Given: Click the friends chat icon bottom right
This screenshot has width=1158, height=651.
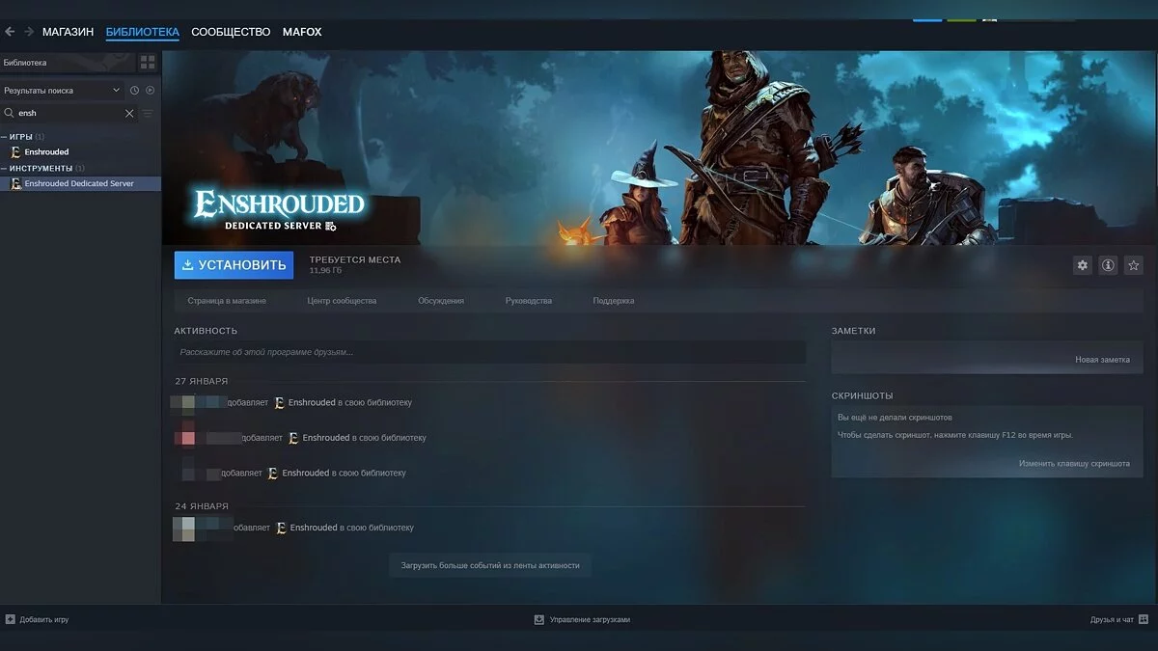Looking at the screenshot, I should (1144, 619).
